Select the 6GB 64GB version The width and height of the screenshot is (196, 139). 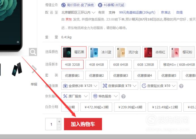click(121, 65)
